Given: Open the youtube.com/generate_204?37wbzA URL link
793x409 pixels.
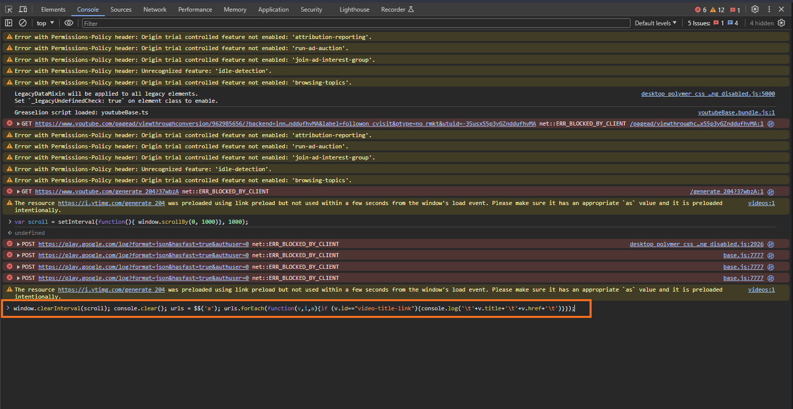Looking at the screenshot, I should [107, 192].
